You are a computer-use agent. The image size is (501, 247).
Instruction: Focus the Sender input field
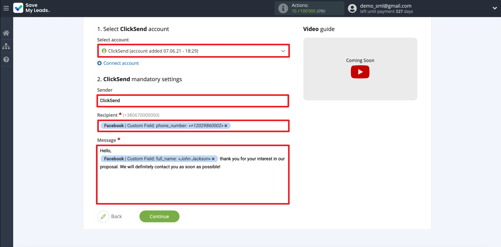193,101
